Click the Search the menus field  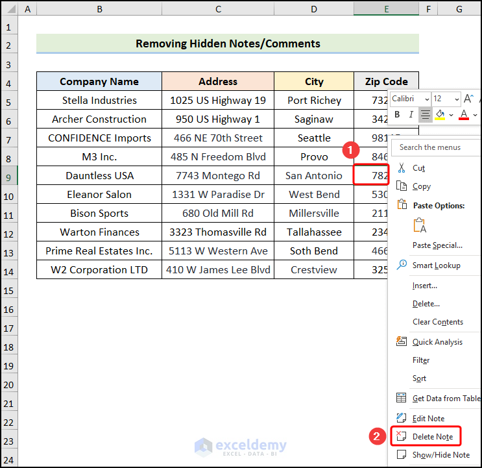pyautogui.click(x=437, y=147)
